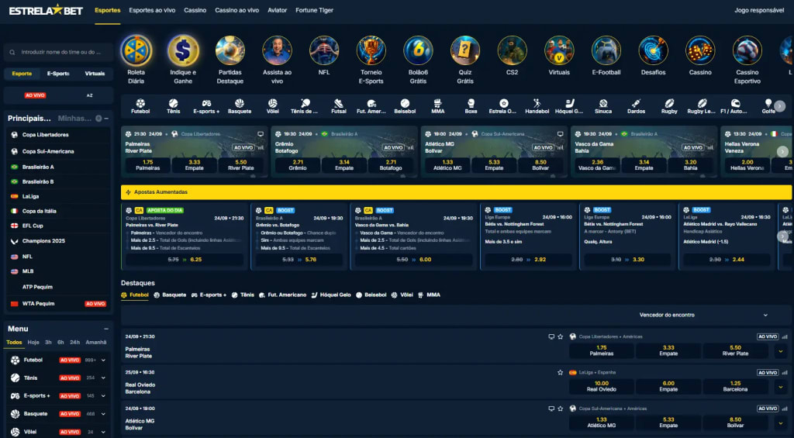Advance the sports icon bar right arrow
Image resolution: width=794 pixels, height=438 pixels.
coord(780,106)
